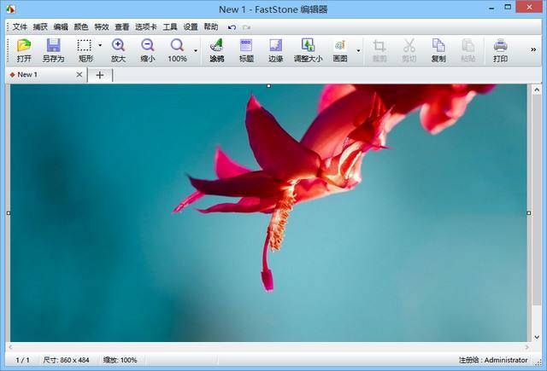Add a new tab with plus button
Image resolution: width=547 pixels, height=371 pixels.
point(100,75)
